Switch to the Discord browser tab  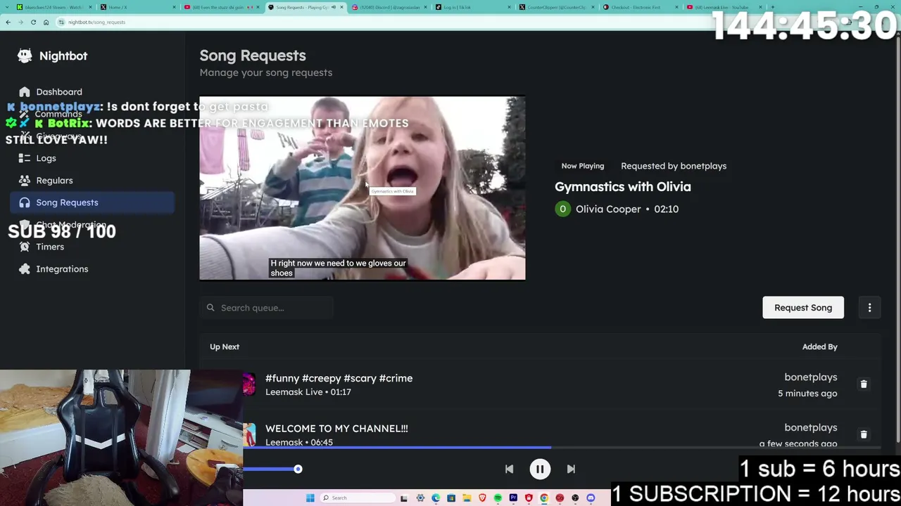click(x=388, y=7)
